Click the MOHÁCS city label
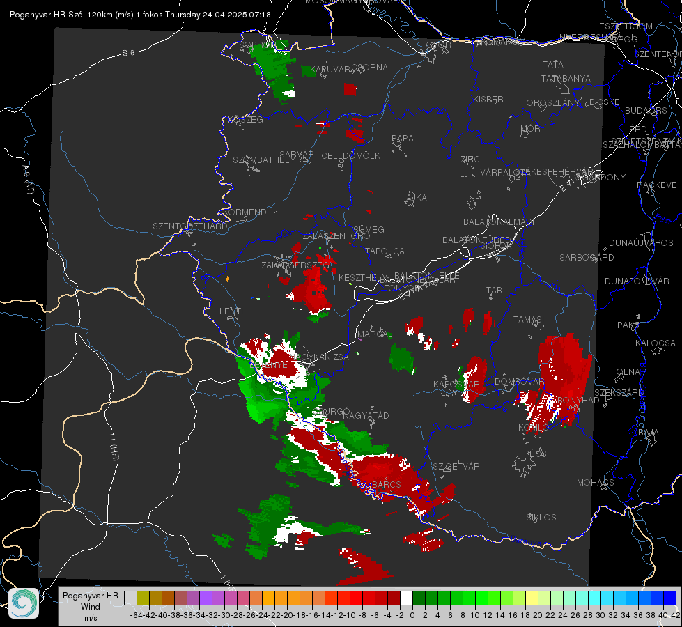Image resolution: width=682 pixels, height=627 pixels. [x=596, y=483]
